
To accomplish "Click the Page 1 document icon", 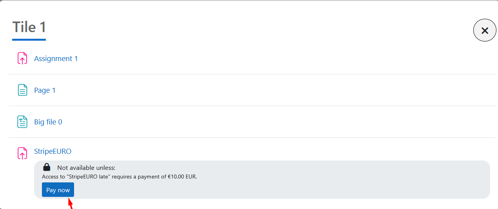I will point(22,90).
